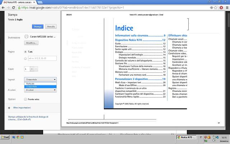Open the Layout dropdown showing Orizzontale
The width and height of the screenshot is (230, 144).
click(40, 79)
